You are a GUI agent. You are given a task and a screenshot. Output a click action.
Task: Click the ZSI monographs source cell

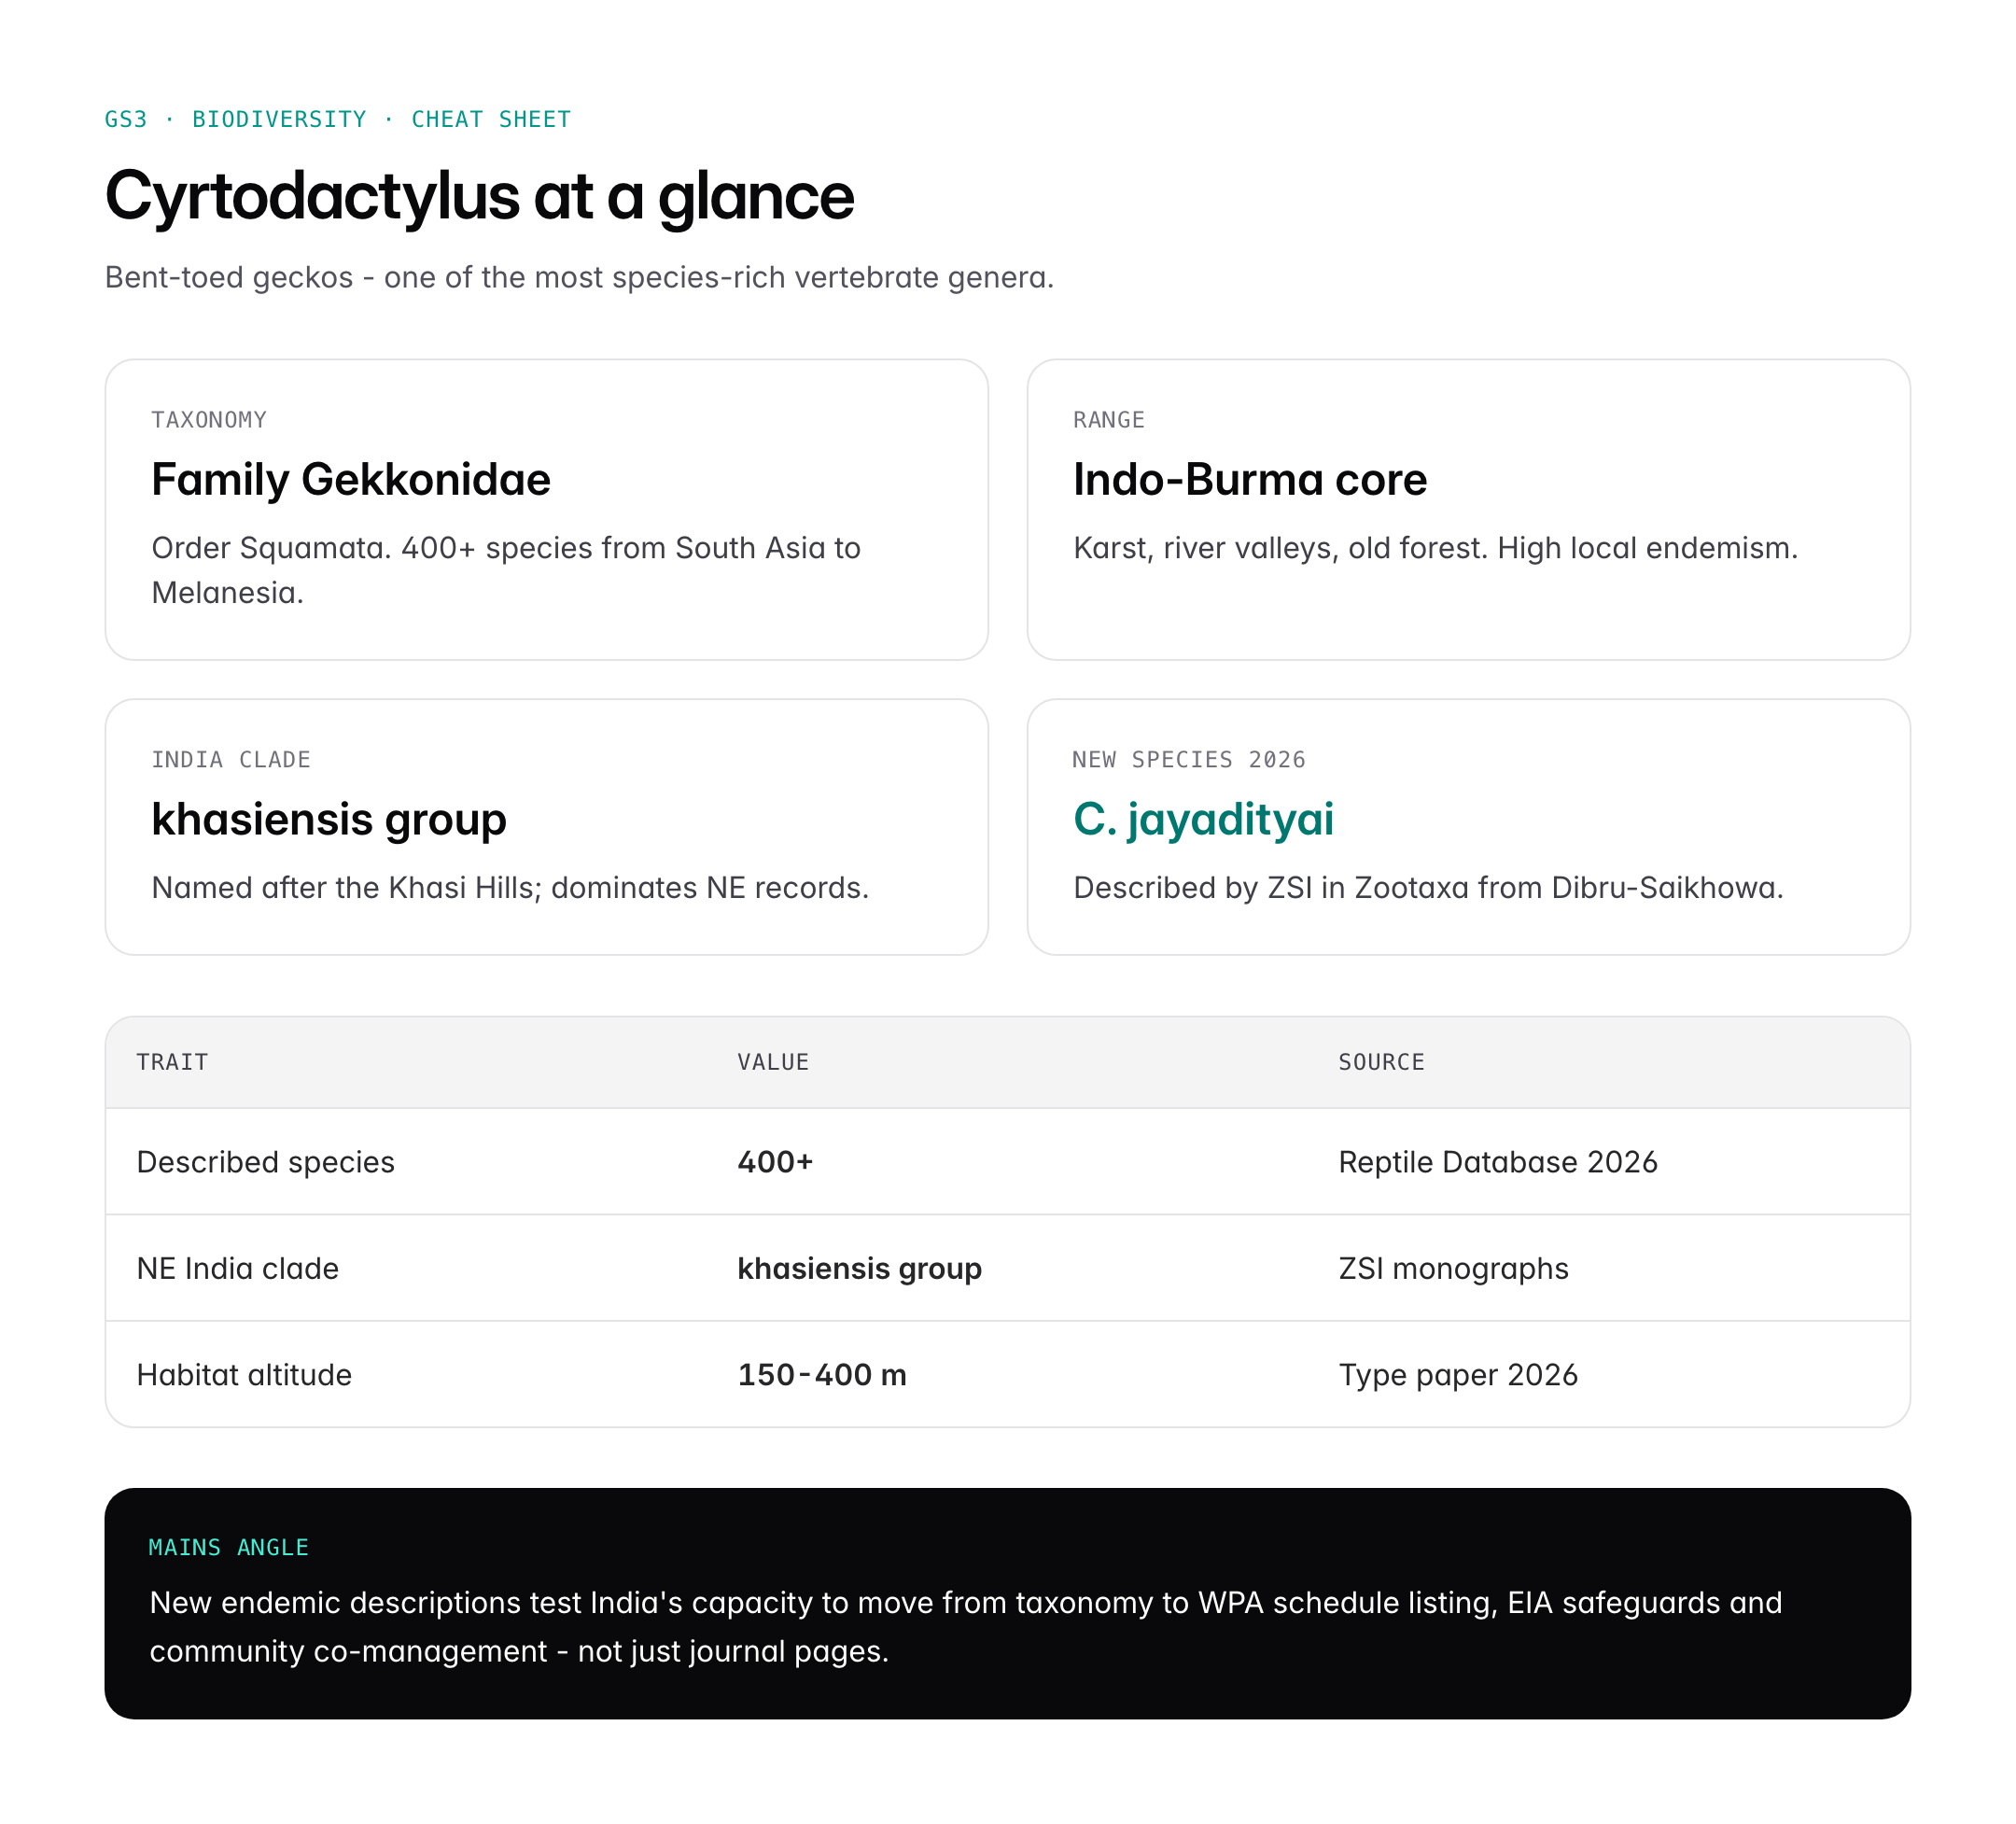point(1453,1268)
